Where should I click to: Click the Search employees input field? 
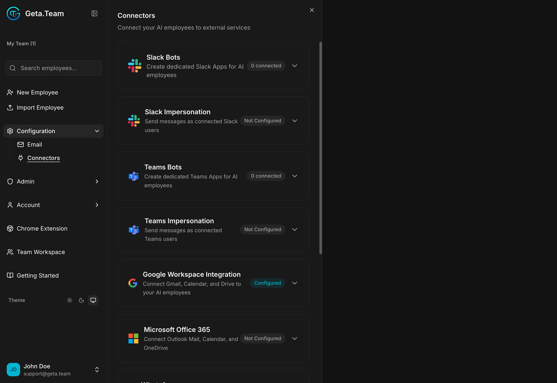[54, 68]
